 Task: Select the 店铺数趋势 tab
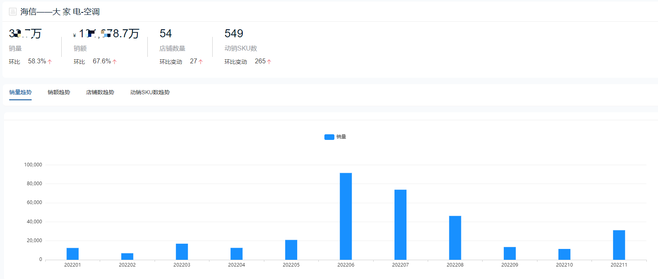coord(100,92)
